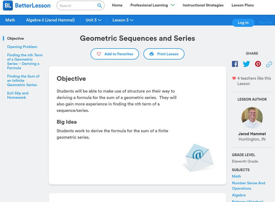
Task: Click the BetterLesson logo icon
Action: click(x=8, y=5)
